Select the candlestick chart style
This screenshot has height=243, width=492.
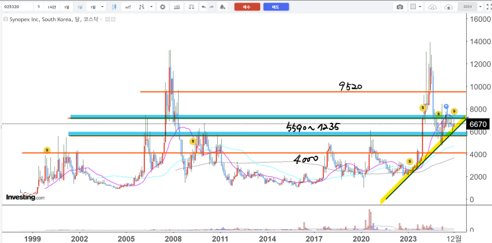point(114,7)
